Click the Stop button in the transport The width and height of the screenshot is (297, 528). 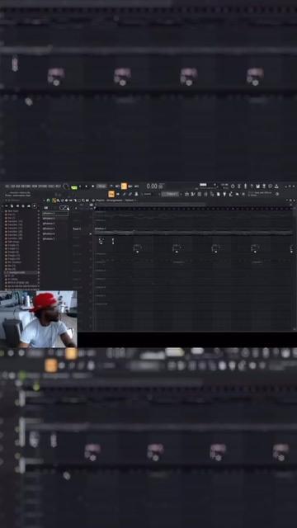point(86,186)
